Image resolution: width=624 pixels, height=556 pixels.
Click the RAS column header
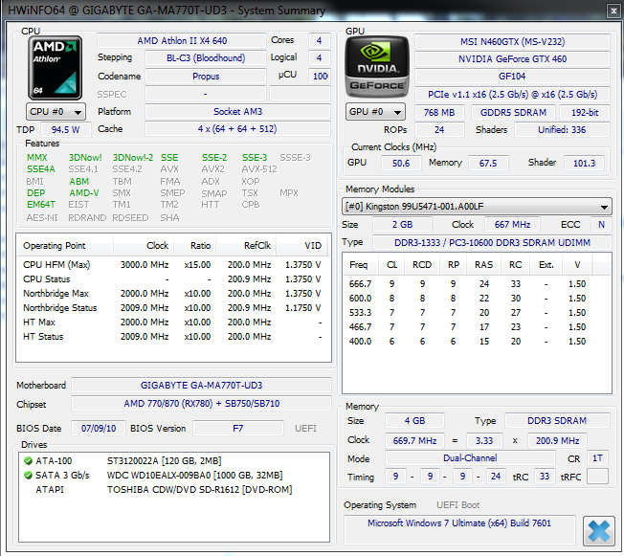coord(484,265)
